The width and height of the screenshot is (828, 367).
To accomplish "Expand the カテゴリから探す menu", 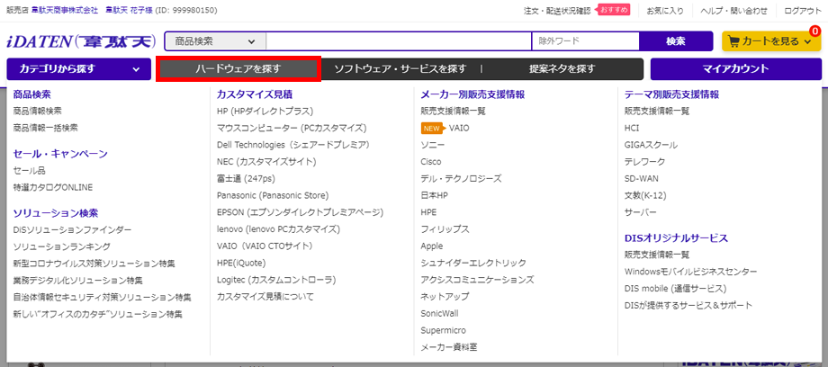I will [76, 69].
